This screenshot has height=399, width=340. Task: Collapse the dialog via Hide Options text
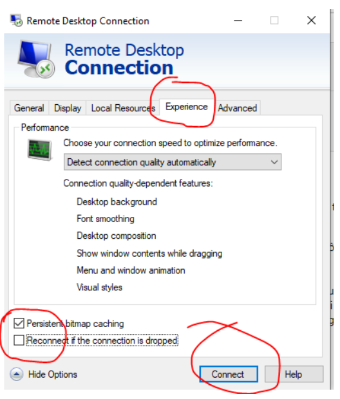[52, 375]
